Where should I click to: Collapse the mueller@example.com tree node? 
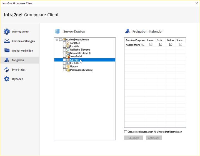(x=57, y=40)
